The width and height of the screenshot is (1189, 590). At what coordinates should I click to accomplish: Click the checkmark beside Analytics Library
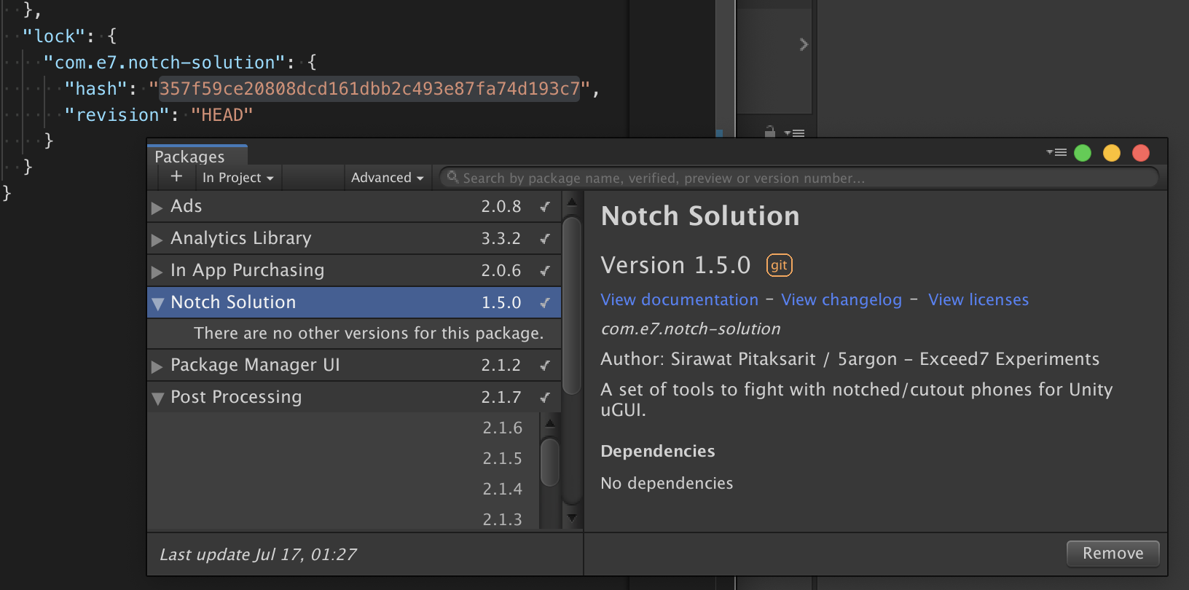pyautogui.click(x=544, y=239)
